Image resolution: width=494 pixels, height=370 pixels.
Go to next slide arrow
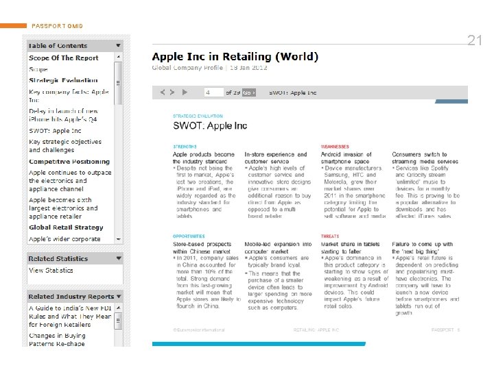(172, 92)
